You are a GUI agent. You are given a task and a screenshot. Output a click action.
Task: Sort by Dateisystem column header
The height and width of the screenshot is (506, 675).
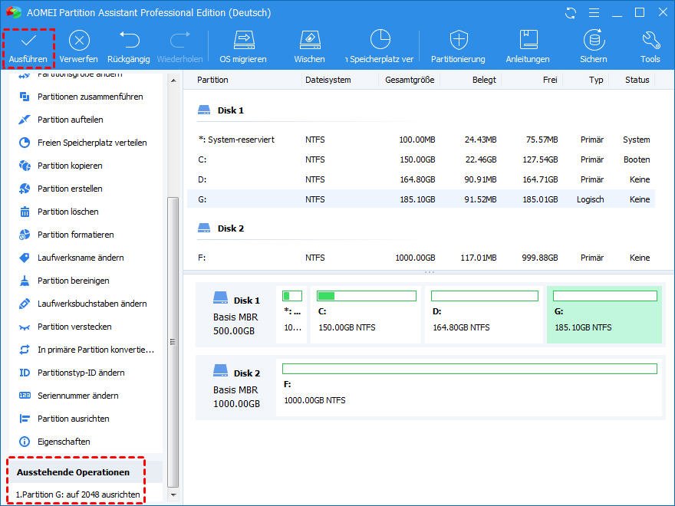328,80
